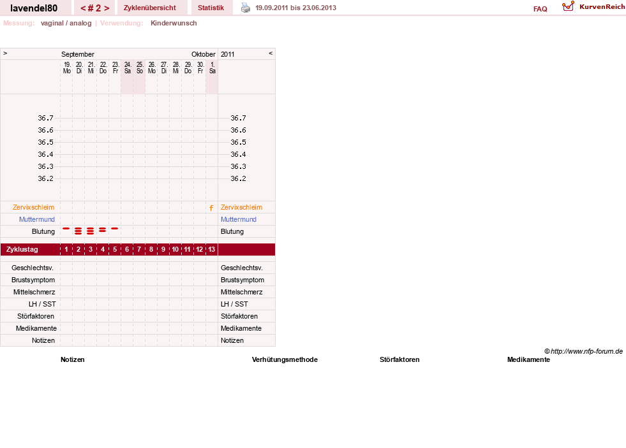Click the left Notizen row label
Screen dimensions: 626x448
(x=43, y=340)
